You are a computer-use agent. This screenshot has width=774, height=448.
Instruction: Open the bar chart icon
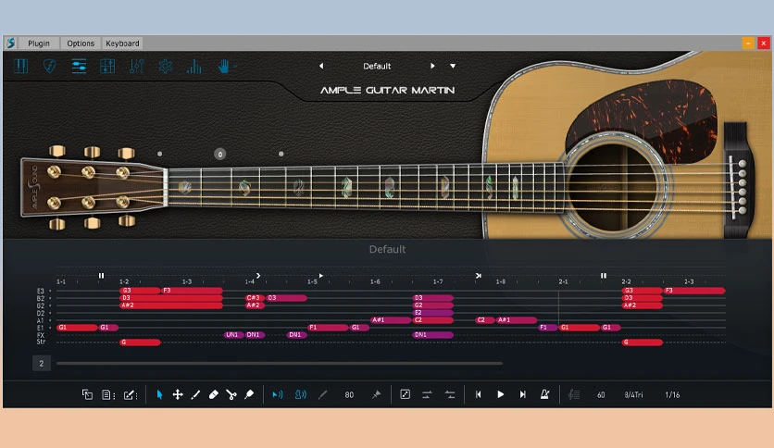(194, 66)
